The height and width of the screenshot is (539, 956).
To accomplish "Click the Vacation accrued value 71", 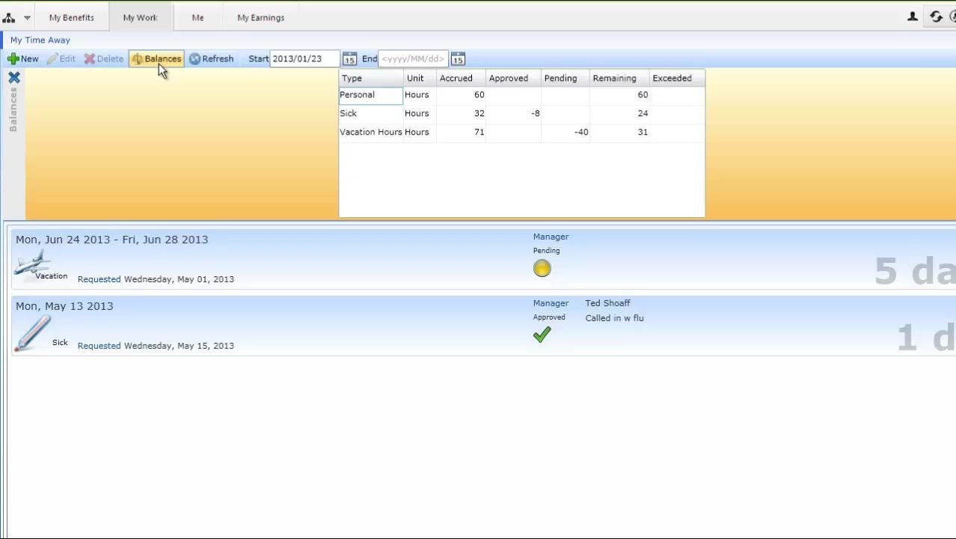I will pos(479,133).
